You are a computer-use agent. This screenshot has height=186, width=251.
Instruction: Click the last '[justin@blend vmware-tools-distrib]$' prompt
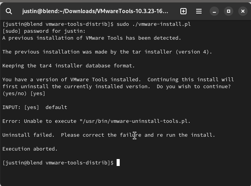pyautogui.click(x=58, y=163)
